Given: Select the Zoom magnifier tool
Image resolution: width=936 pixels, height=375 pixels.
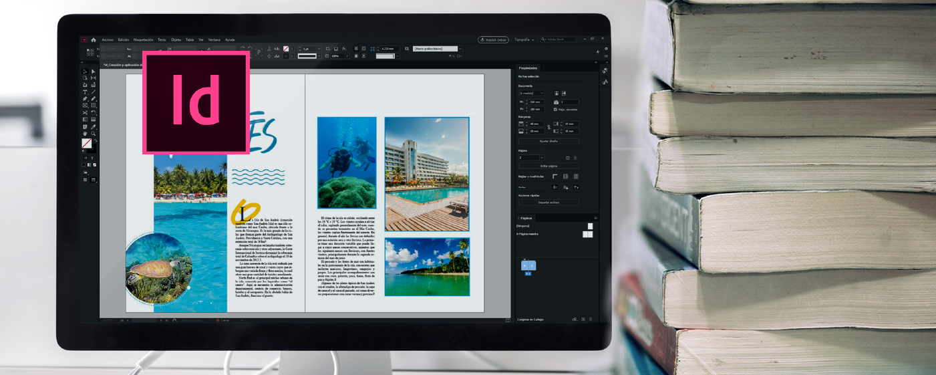Looking at the screenshot, I should (94, 134).
